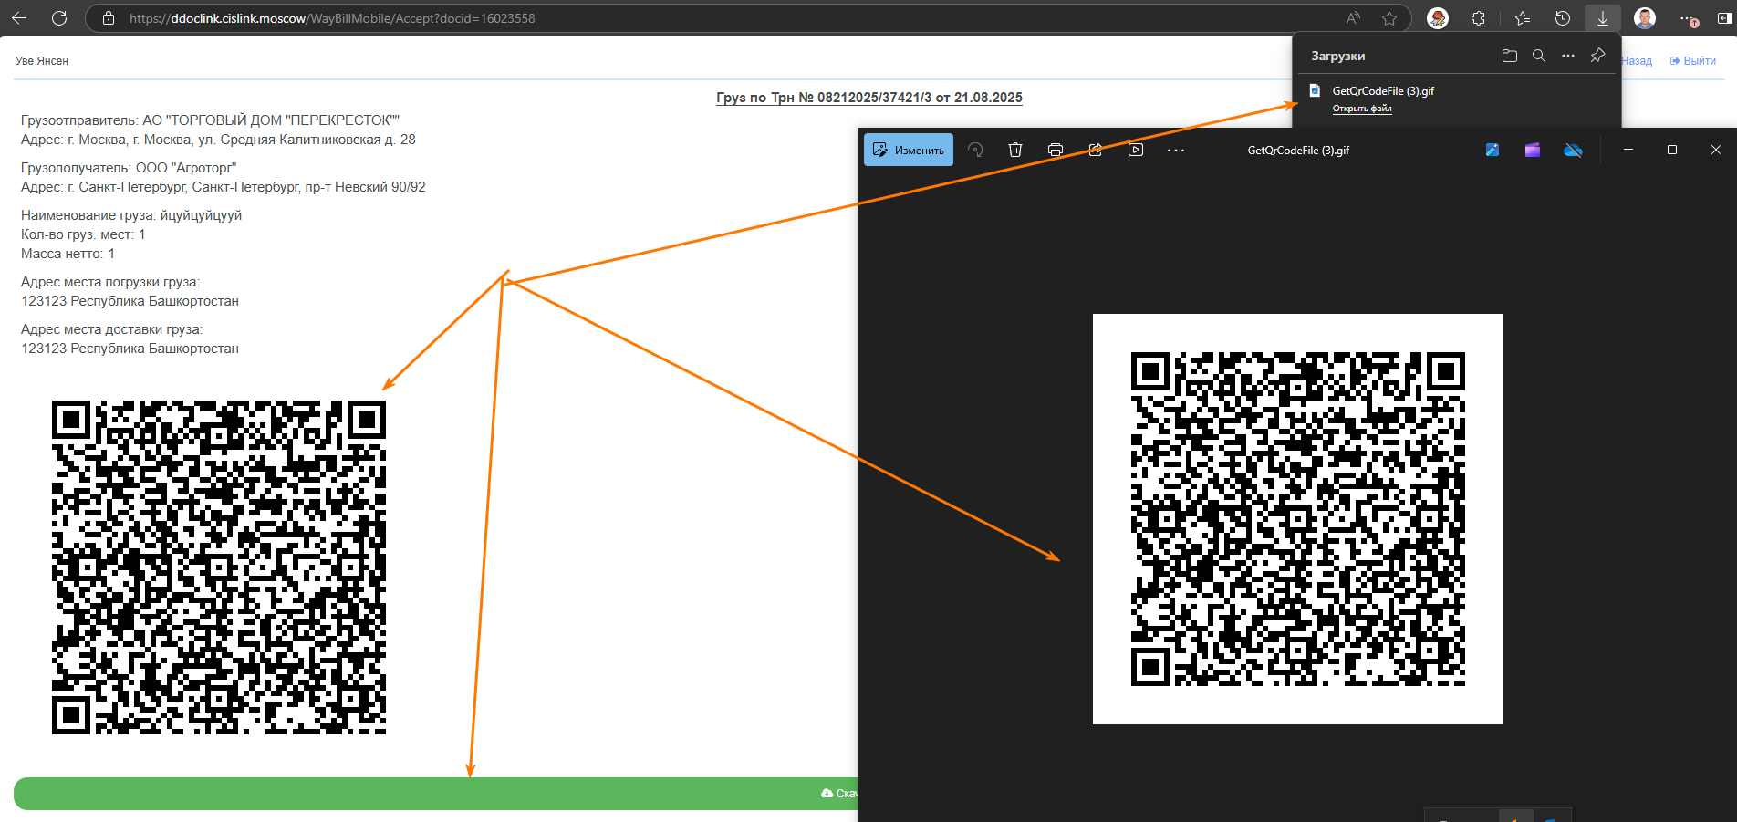Click the green 'Скачать' download button
1737x822 pixels.
(436, 794)
